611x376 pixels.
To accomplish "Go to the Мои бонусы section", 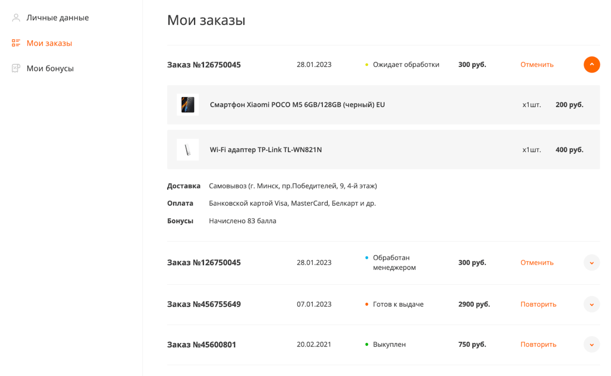I will [50, 68].
